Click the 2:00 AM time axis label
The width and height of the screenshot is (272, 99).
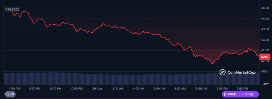[x=118, y=89]
